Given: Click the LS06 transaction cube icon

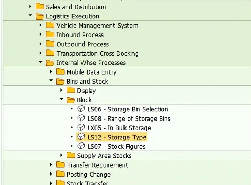Looking at the screenshot, I should click(x=81, y=109).
